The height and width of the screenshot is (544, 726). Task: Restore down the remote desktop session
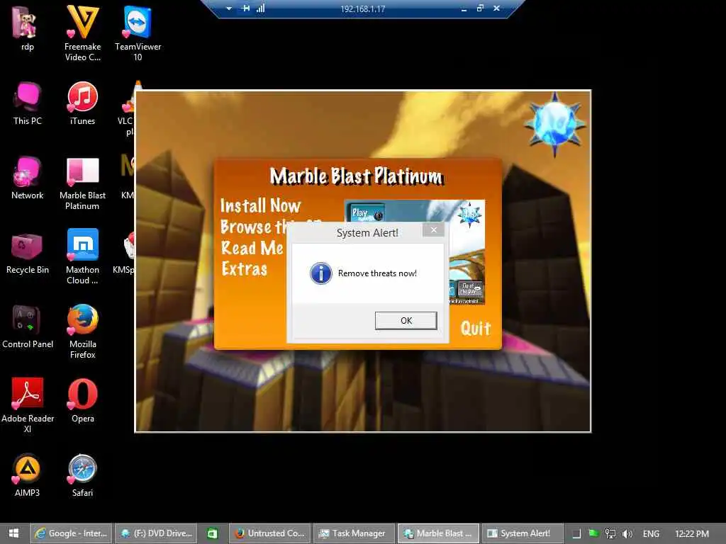(480, 8)
